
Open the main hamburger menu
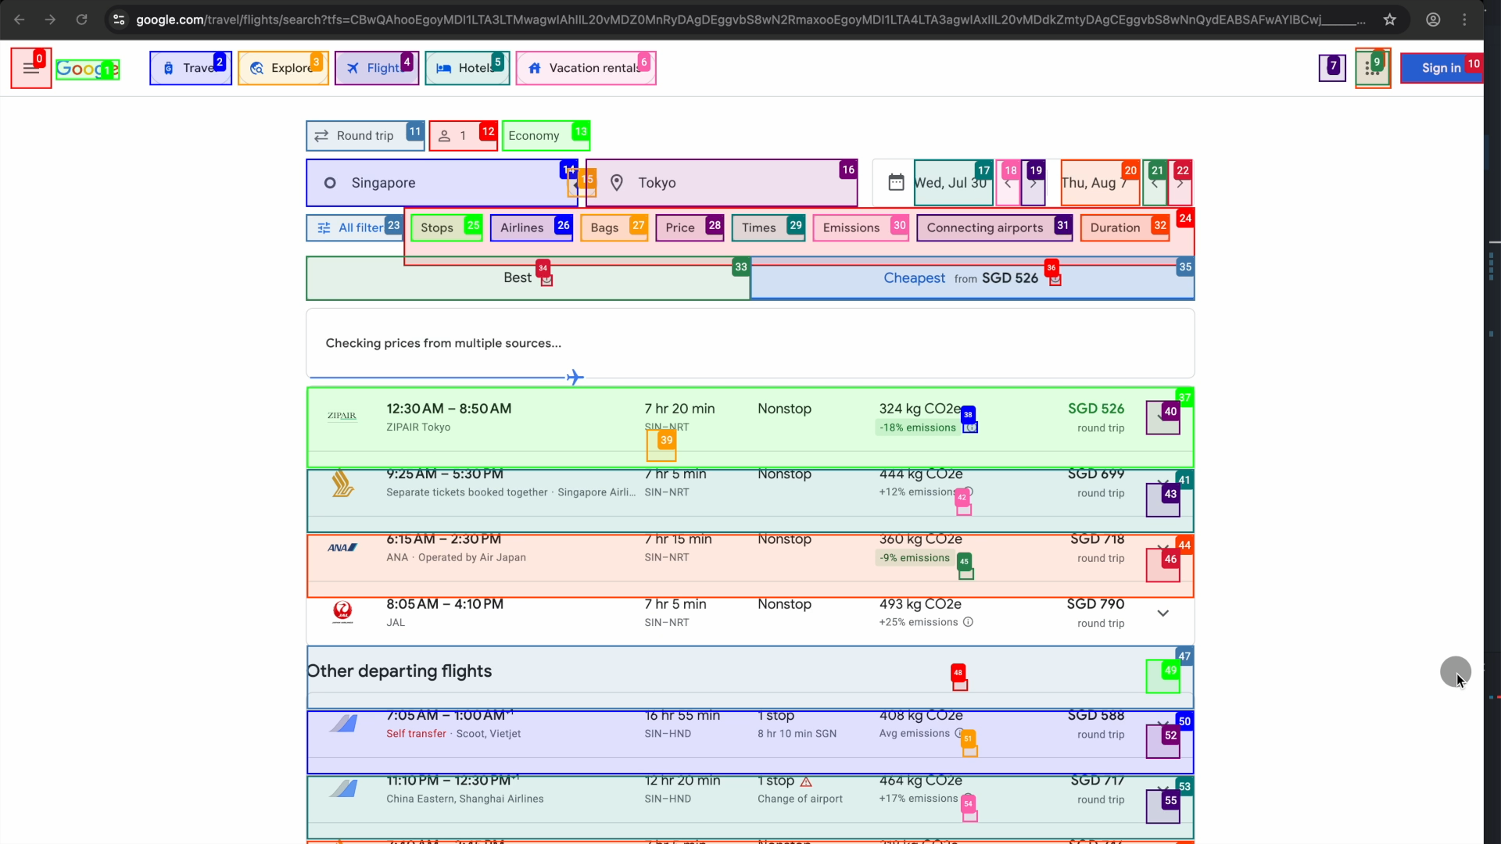tap(31, 68)
